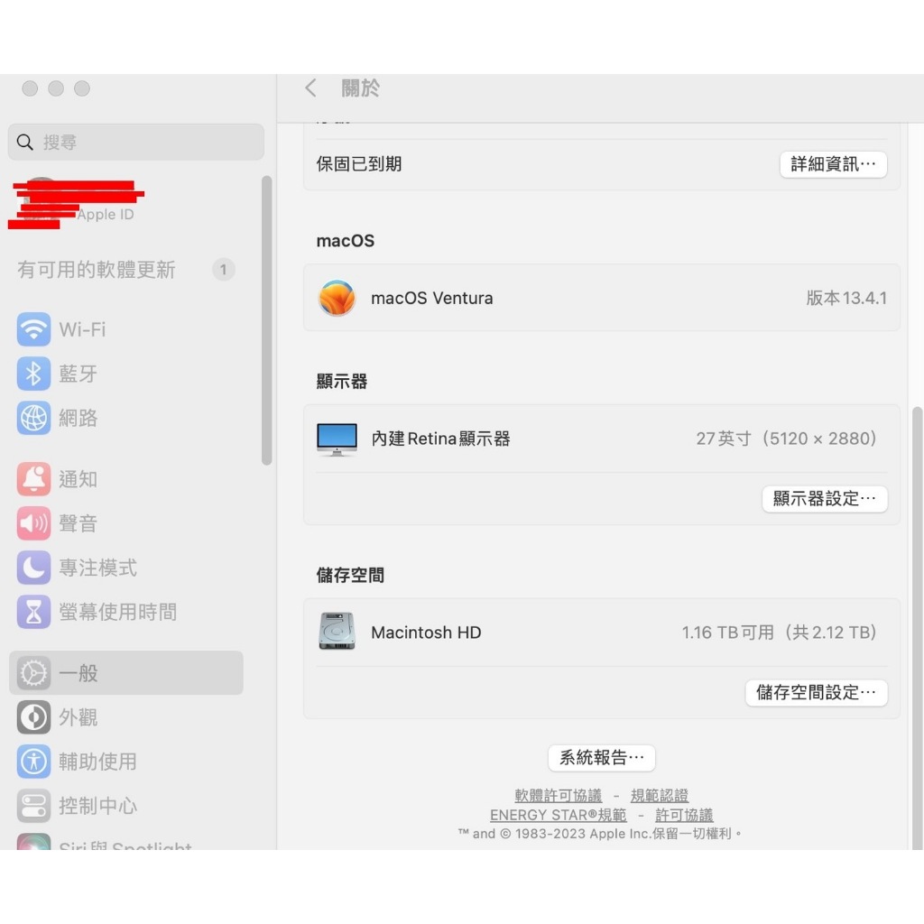Select 螢幕使用時間 label in sidebar
The width and height of the screenshot is (924, 924).
pyautogui.click(x=118, y=612)
